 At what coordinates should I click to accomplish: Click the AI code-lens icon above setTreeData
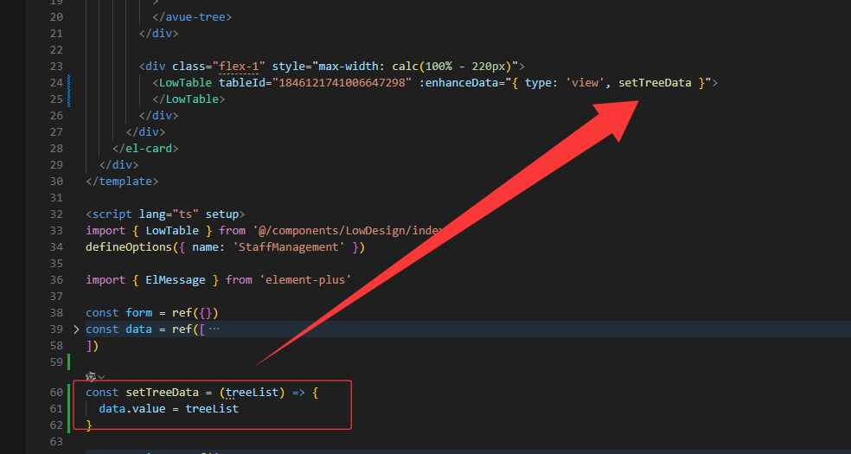point(90,377)
